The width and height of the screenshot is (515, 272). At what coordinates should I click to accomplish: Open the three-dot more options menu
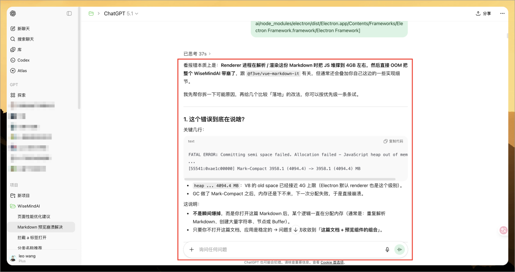[x=502, y=13]
